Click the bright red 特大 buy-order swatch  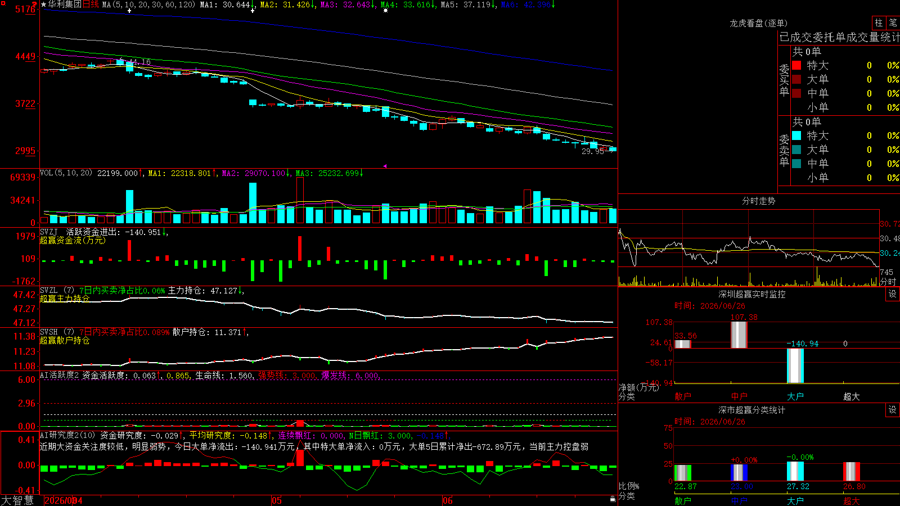(x=796, y=65)
